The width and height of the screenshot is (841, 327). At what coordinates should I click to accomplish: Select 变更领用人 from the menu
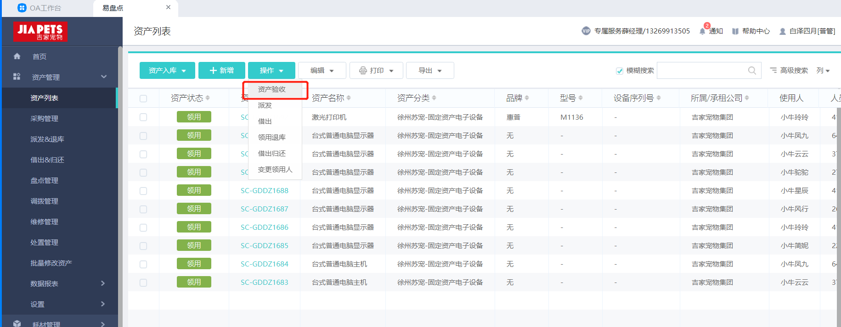(x=275, y=170)
